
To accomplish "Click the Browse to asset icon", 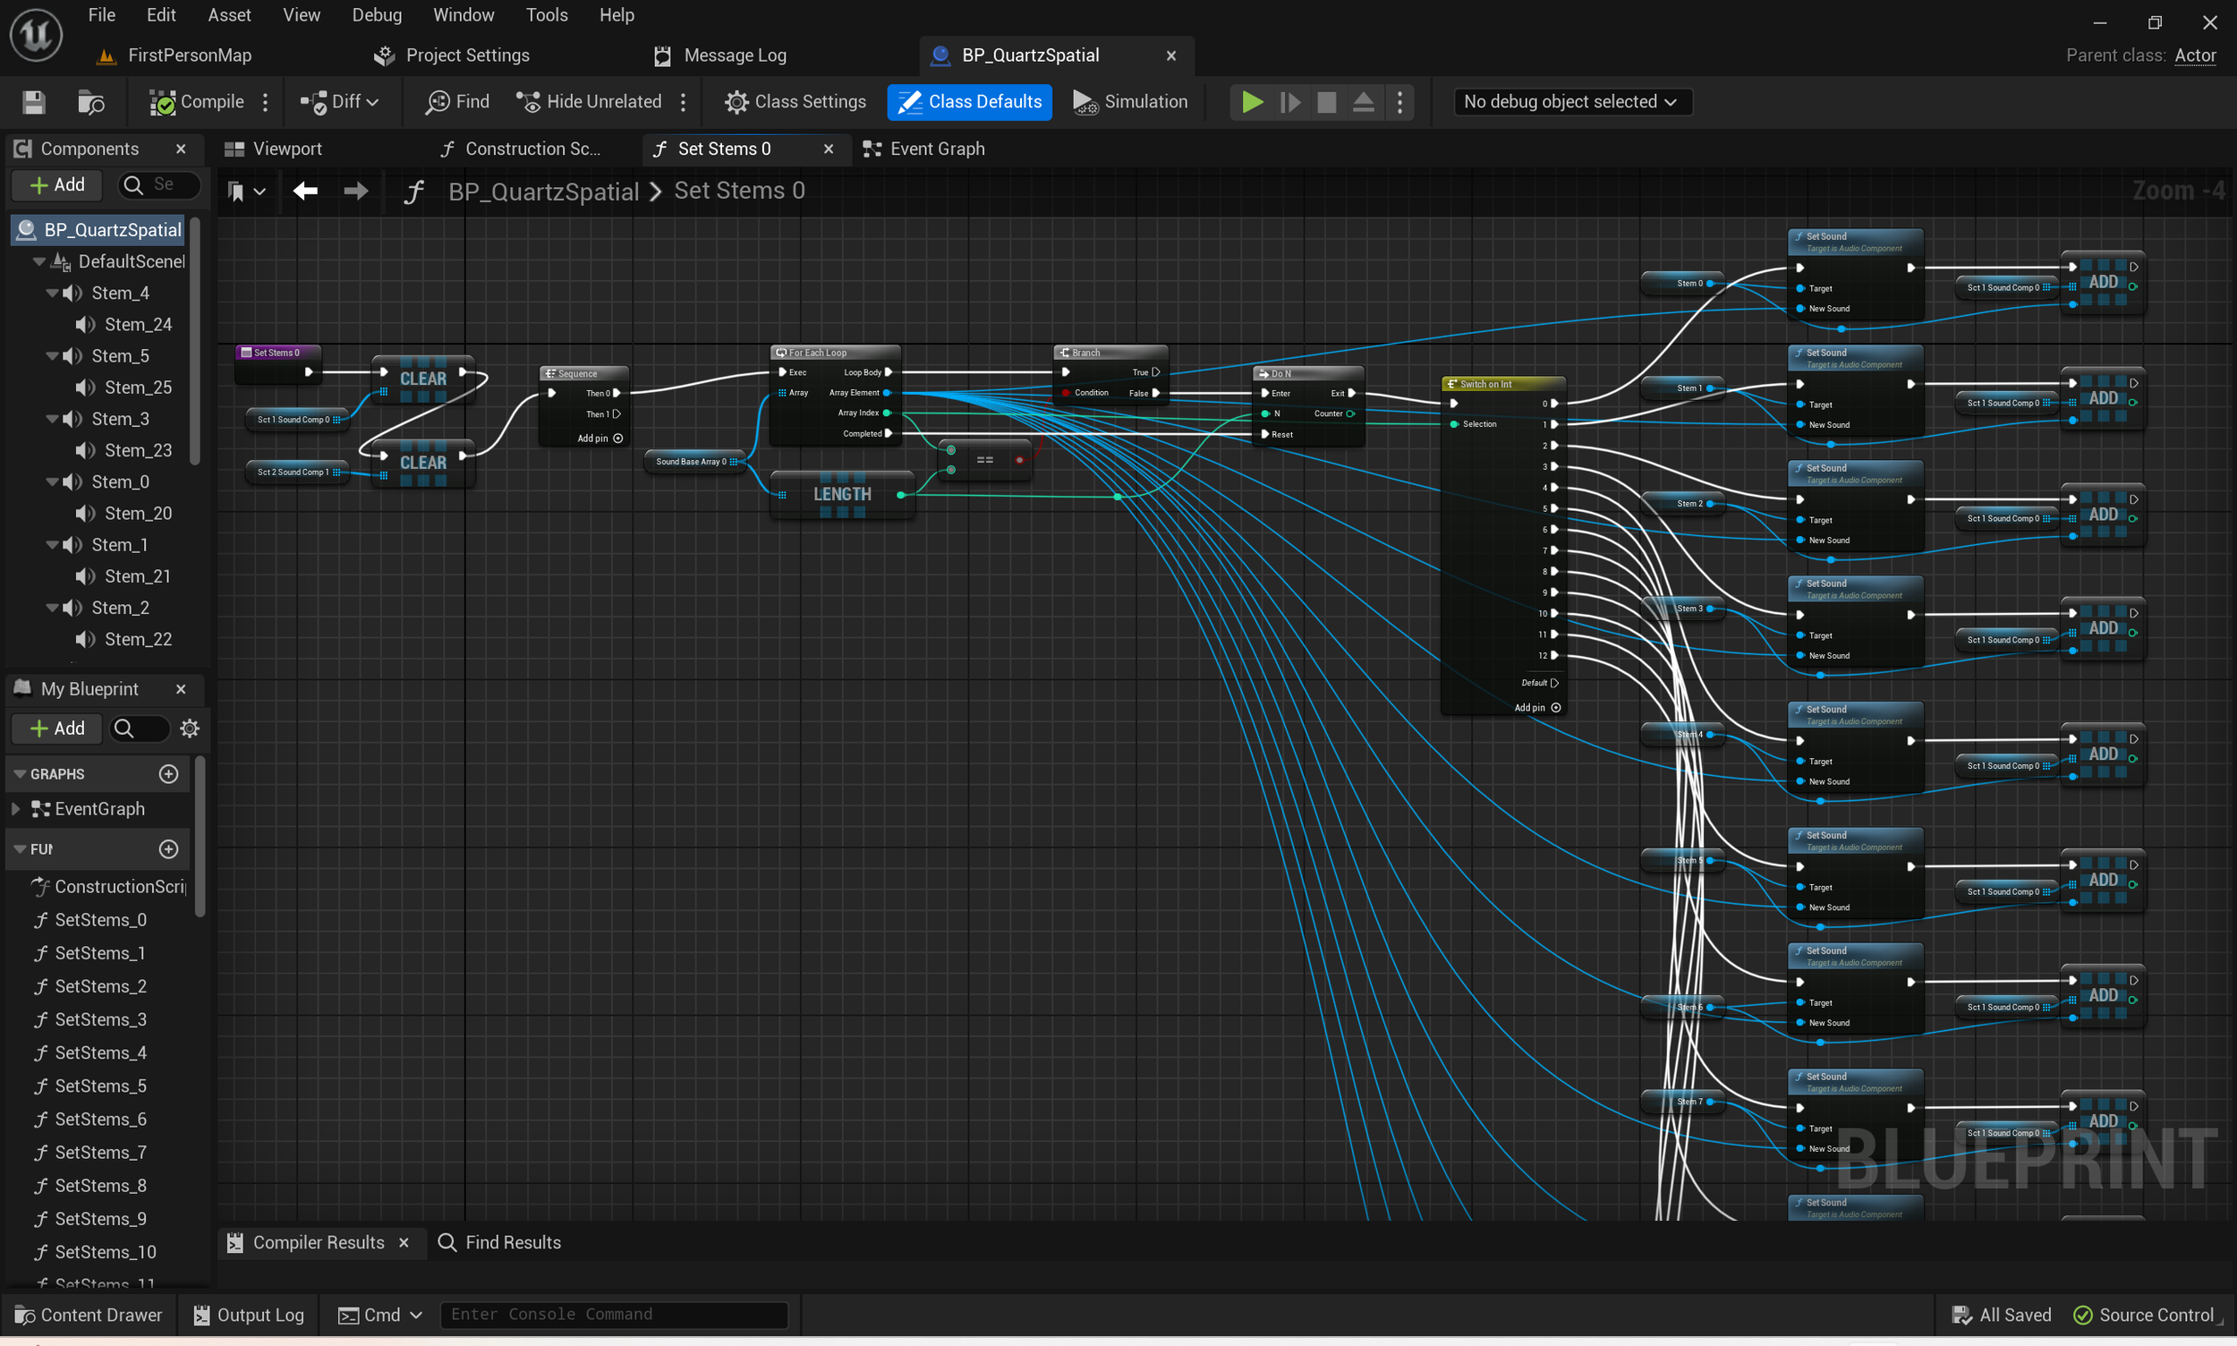I will pos(90,102).
